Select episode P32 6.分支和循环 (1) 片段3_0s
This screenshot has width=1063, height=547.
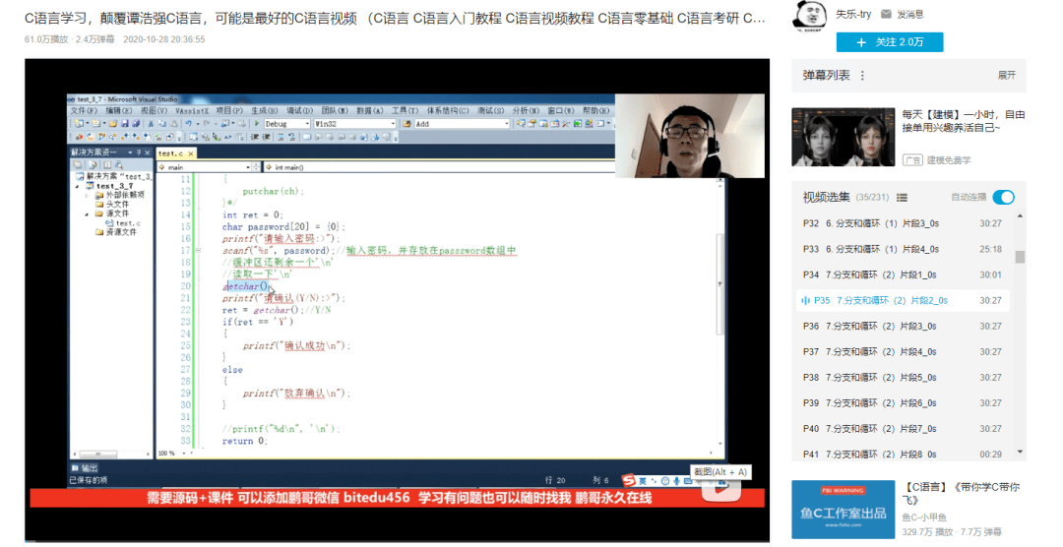(x=903, y=223)
